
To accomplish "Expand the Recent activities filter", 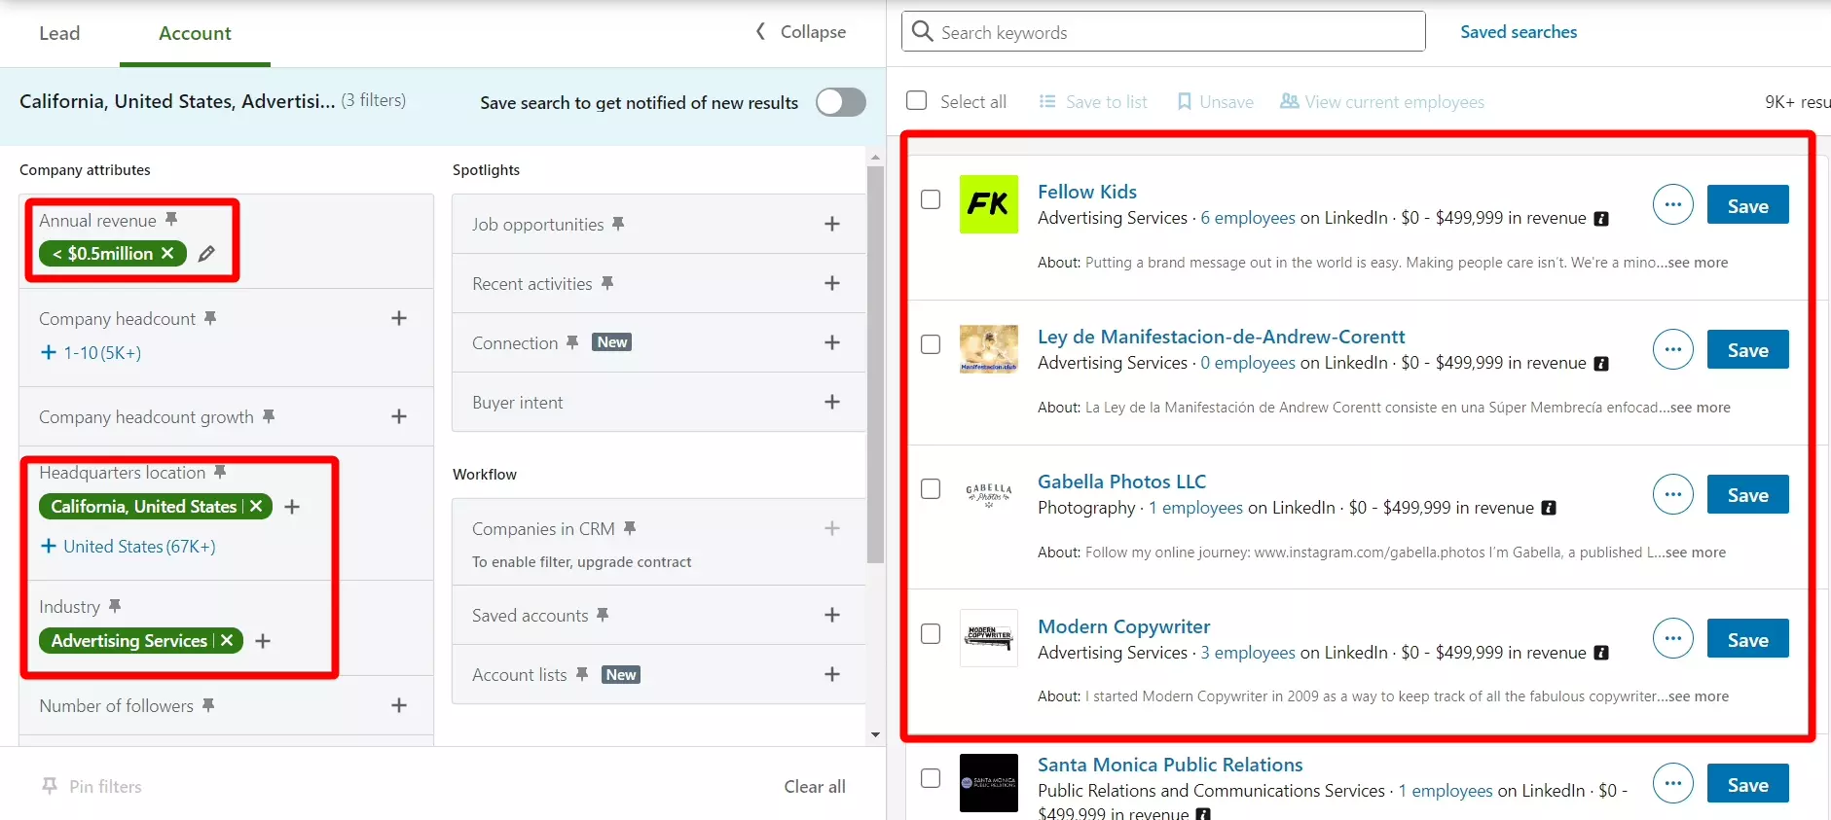I will 832,283.
